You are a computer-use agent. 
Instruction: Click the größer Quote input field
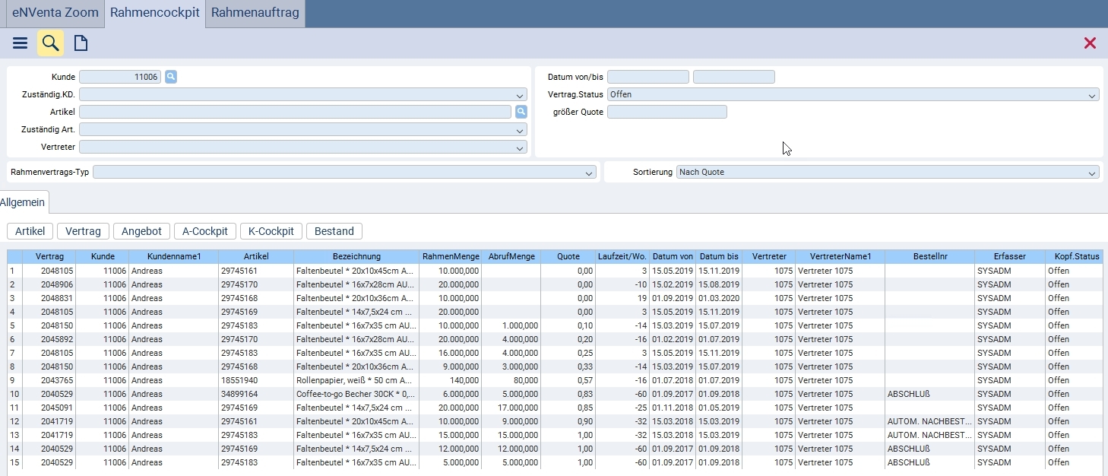point(666,113)
